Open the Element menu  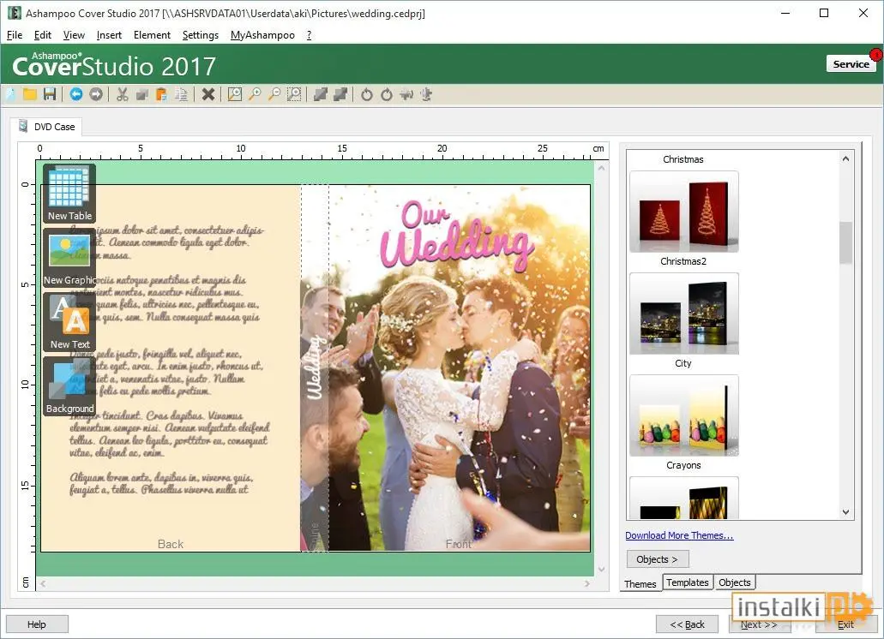click(152, 35)
